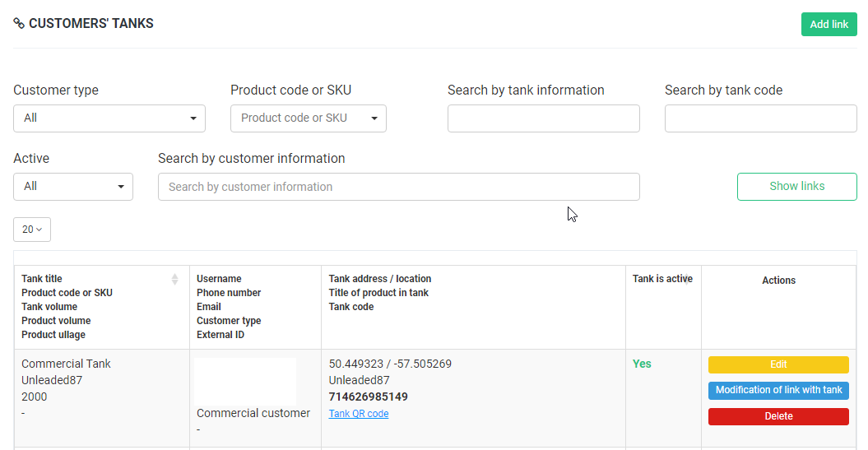
Task: Click the chain link icon beside Customers' Tanks
Action: (19, 24)
